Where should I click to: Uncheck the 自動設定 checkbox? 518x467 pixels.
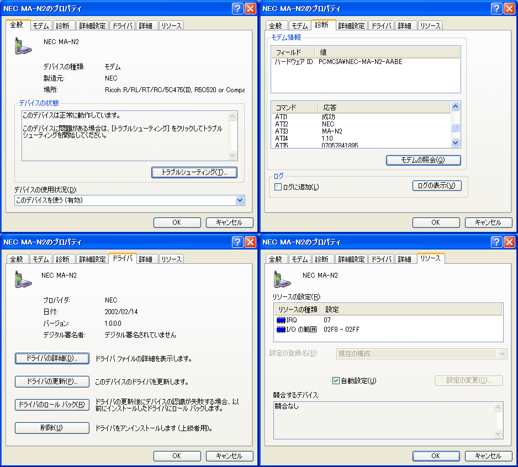tap(336, 380)
